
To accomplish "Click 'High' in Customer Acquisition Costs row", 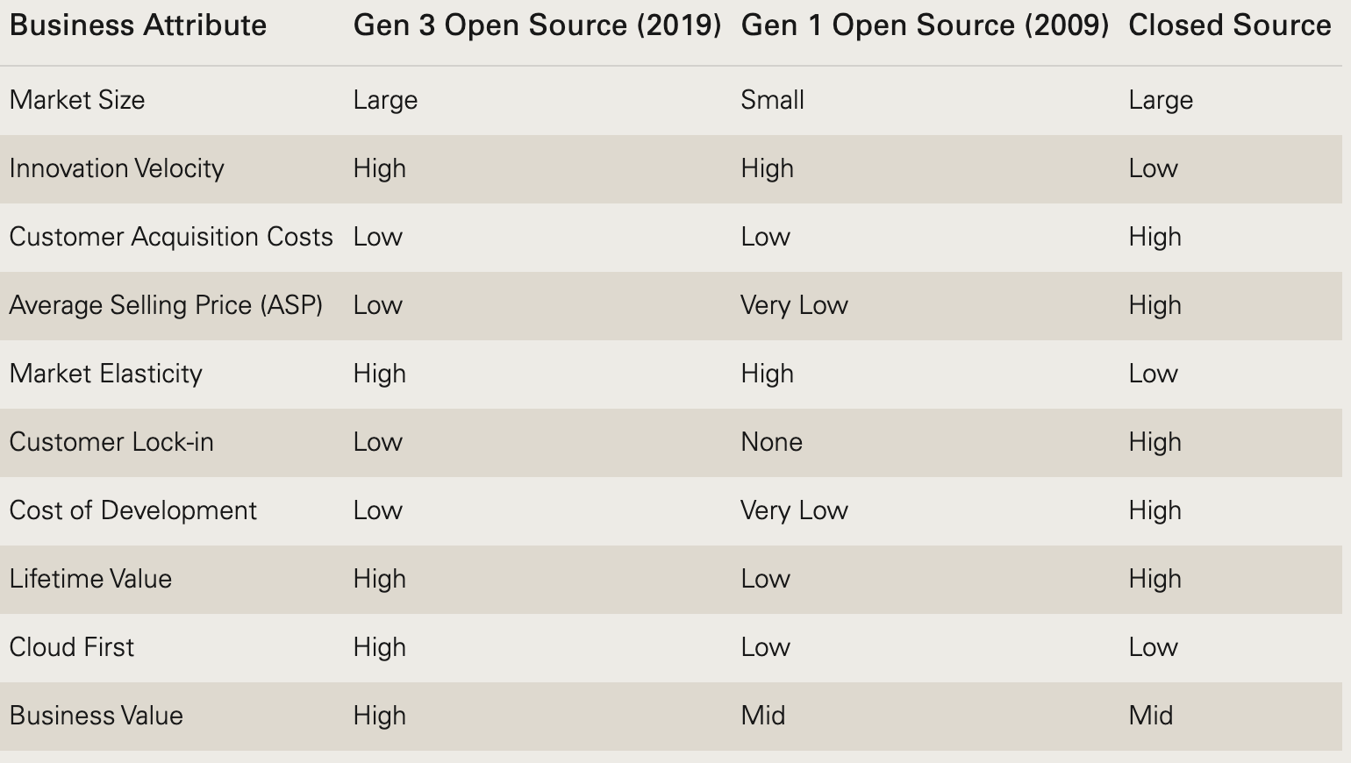I will 1154,237.
